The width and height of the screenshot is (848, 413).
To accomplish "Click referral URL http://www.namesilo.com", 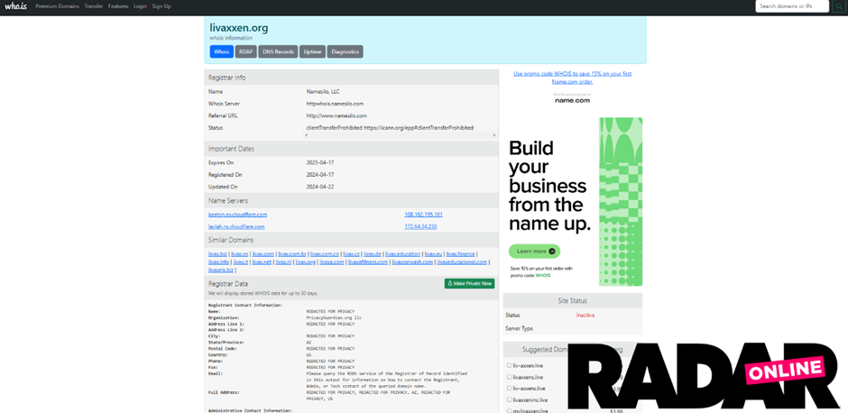I will tap(336, 115).
